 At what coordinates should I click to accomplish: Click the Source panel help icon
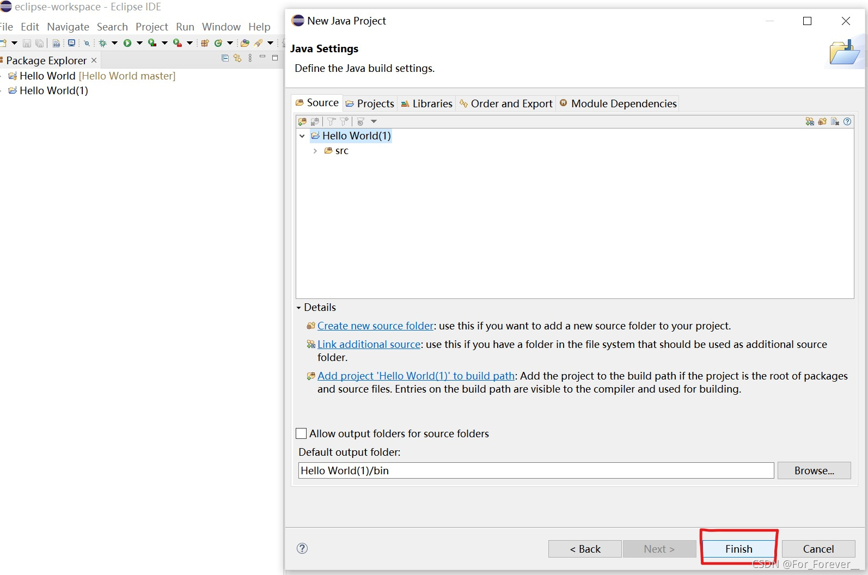[847, 121]
